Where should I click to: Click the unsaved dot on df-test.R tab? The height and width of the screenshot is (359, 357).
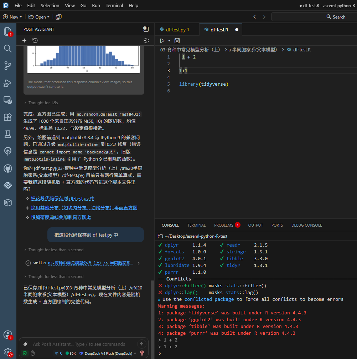point(237,30)
